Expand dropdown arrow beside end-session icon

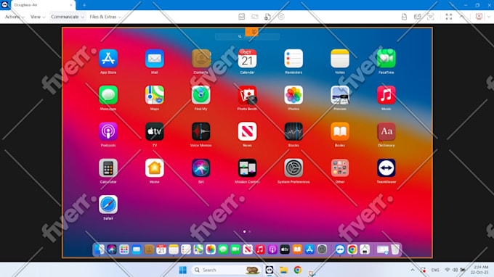click(x=489, y=17)
